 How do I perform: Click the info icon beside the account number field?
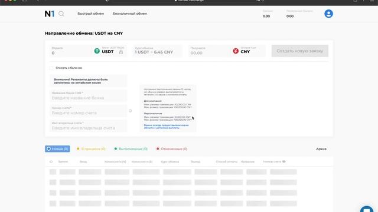click(x=130, y=111)
